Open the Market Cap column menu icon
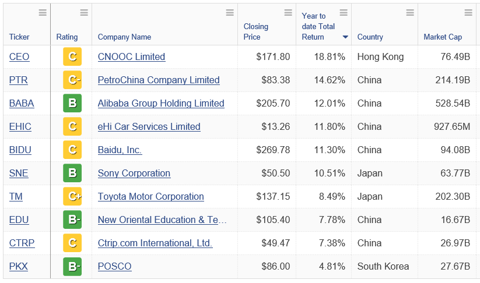Viewport: 480px width, 283px height. pos(468,13)
